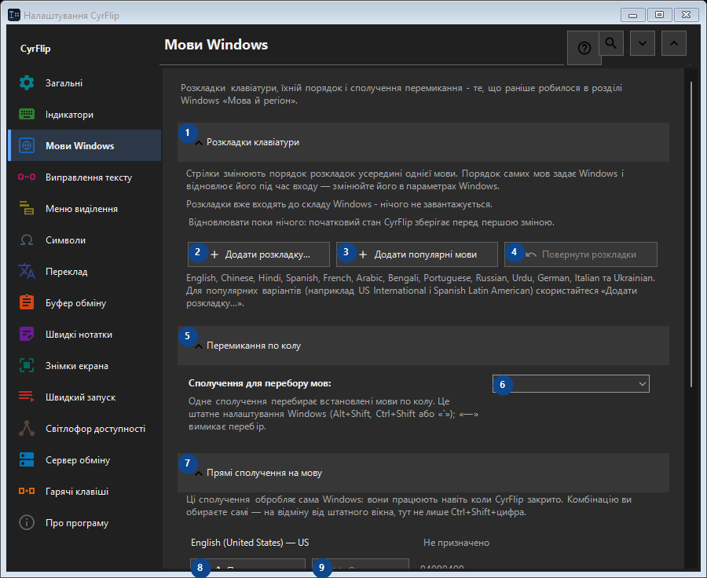Click the icon beside Світлофор доступності
The width and height of the screenshot is (707, 578).
click(x=27, y=428)
